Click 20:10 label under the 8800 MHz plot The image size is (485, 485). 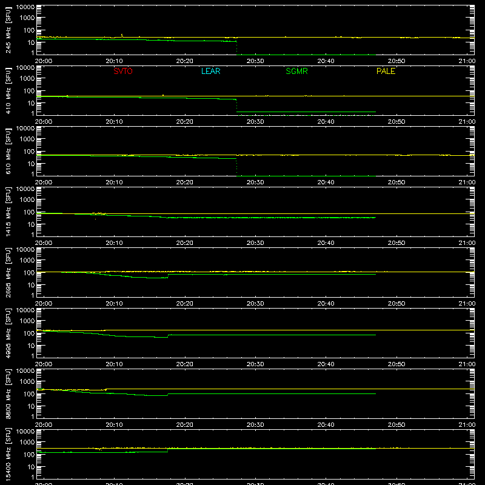click(114, 425)
